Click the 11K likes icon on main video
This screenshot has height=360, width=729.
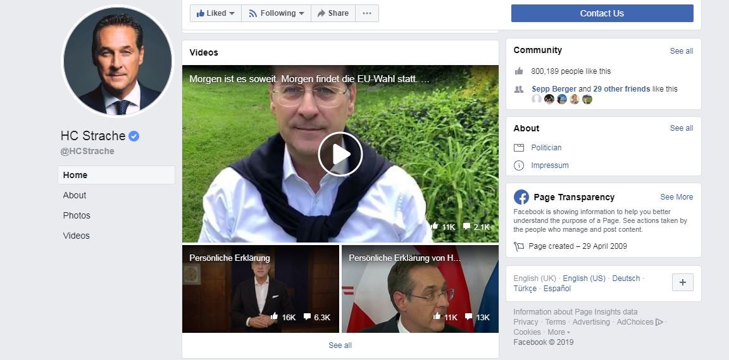[x=435, y=226]
